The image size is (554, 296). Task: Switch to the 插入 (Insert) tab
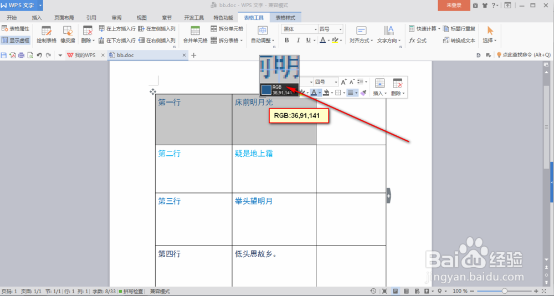pos(37,17)
